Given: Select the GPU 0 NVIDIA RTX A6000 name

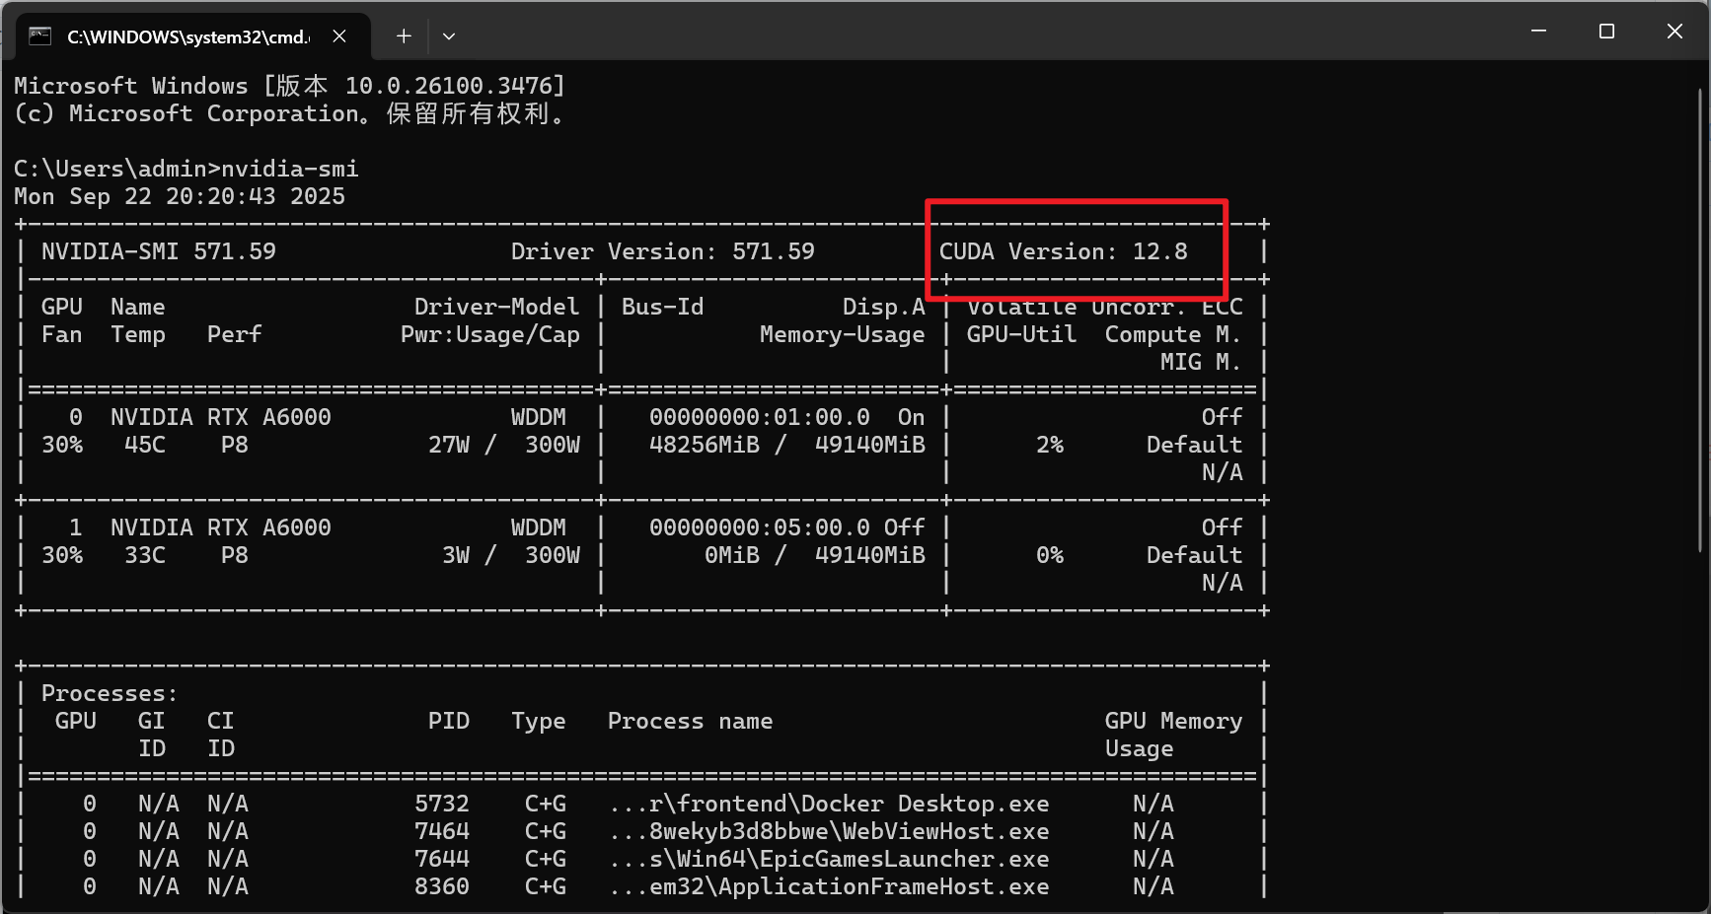Looking at the screenshot, I should click(x=219, y=416).
